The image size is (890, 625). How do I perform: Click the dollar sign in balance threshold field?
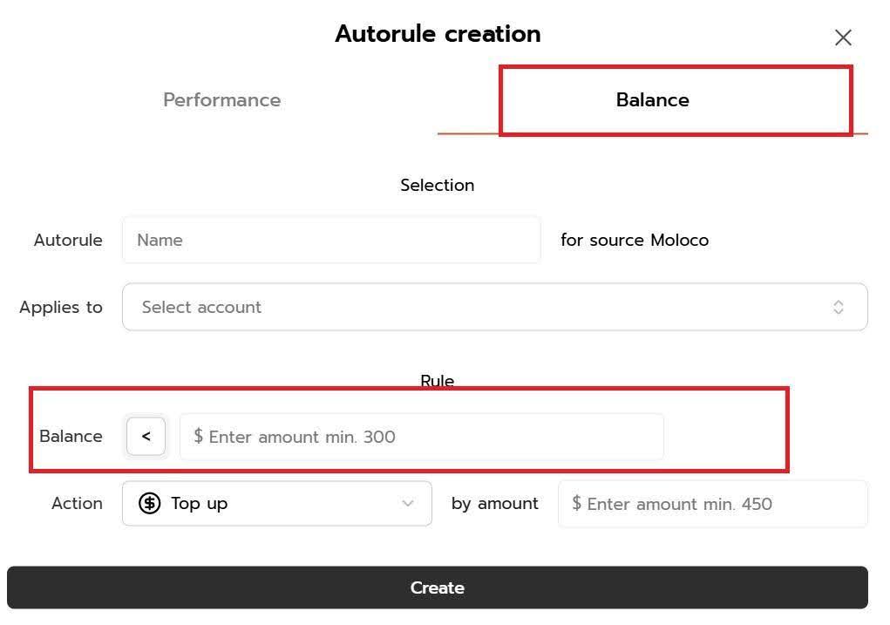(199, 436)
